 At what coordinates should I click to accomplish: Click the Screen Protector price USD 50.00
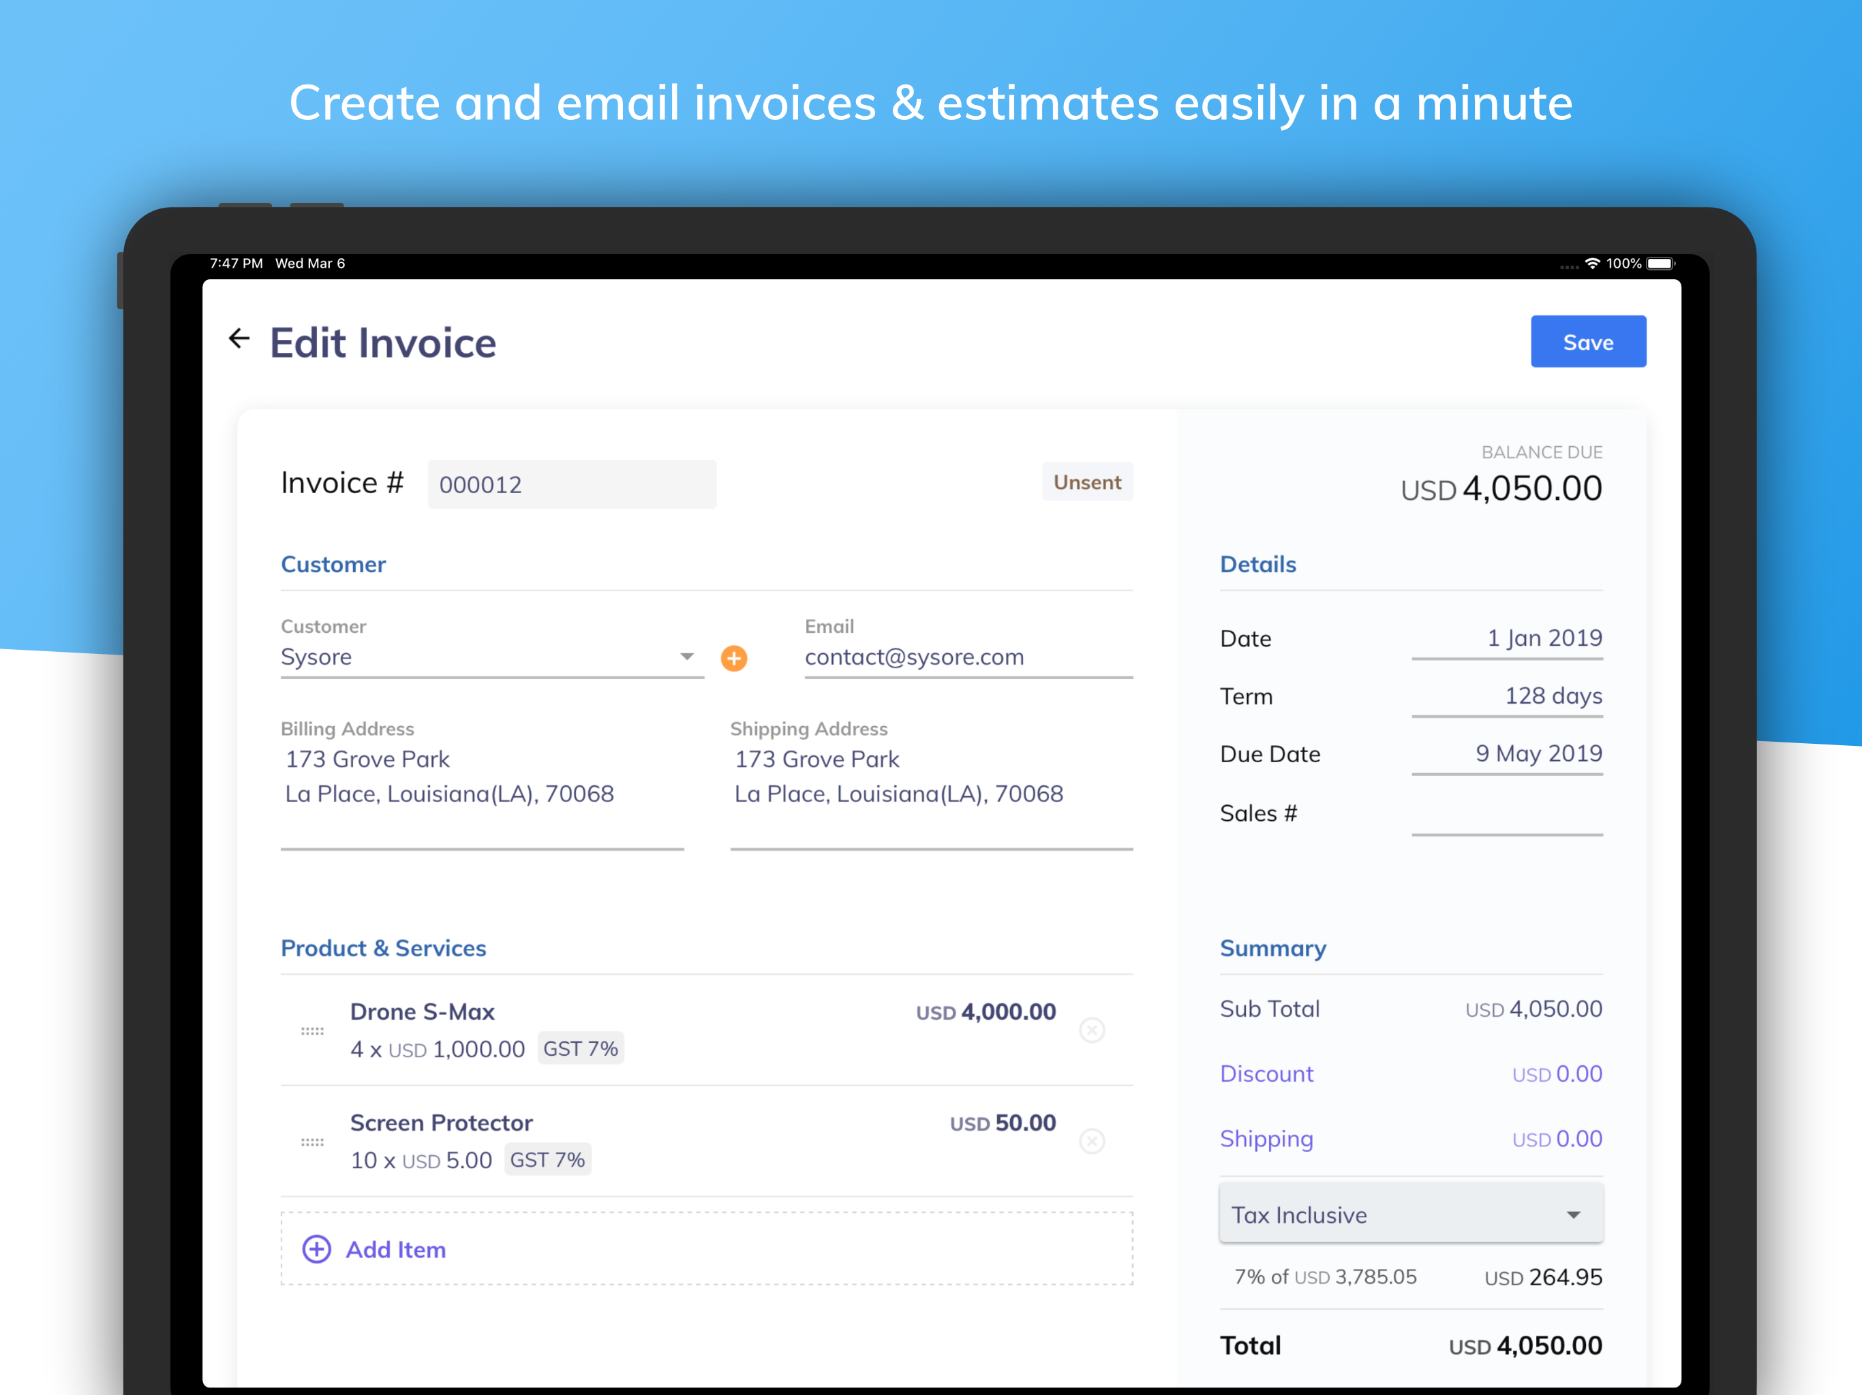coord(1003,1123)
